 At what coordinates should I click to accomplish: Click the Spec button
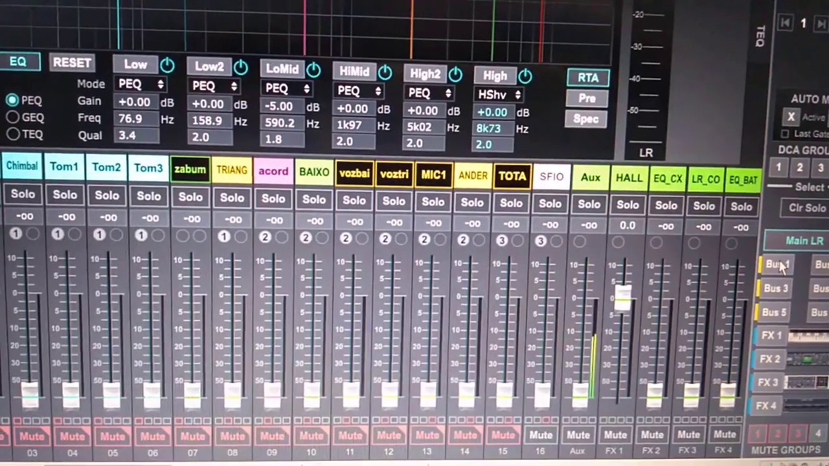click(585, 119)
